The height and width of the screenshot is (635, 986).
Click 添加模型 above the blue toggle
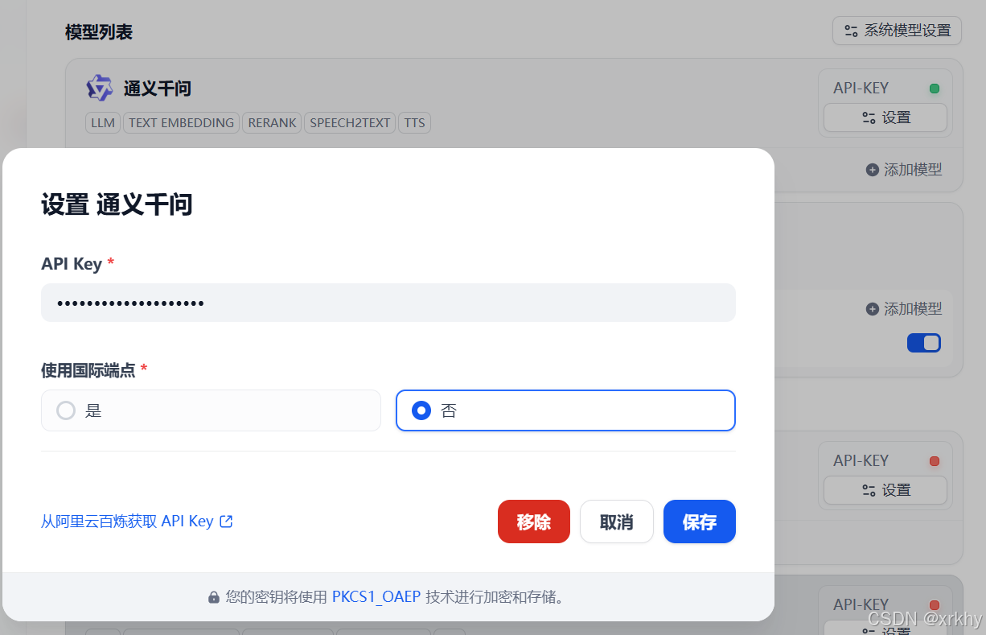click(904, 308)
